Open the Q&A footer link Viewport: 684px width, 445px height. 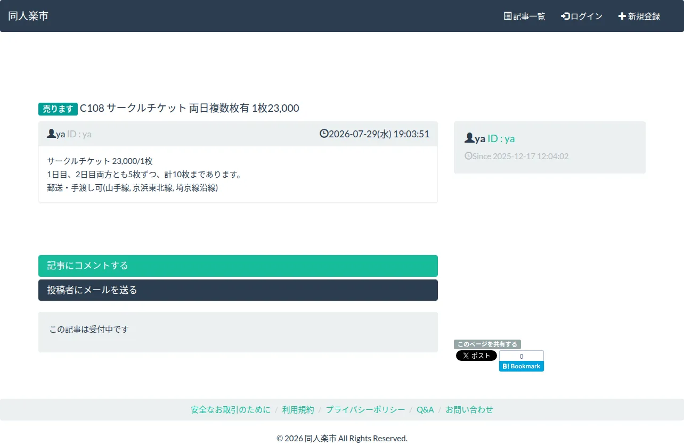coord(425,410)
